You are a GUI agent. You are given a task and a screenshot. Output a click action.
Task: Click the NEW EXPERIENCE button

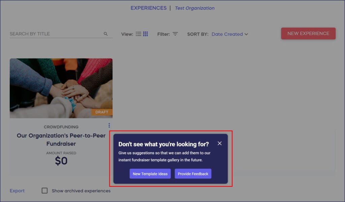pyautogui.click(x=308, y=34)
